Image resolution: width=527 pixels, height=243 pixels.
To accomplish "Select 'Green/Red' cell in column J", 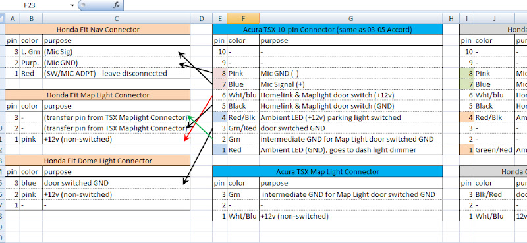I will coord(495,150).
